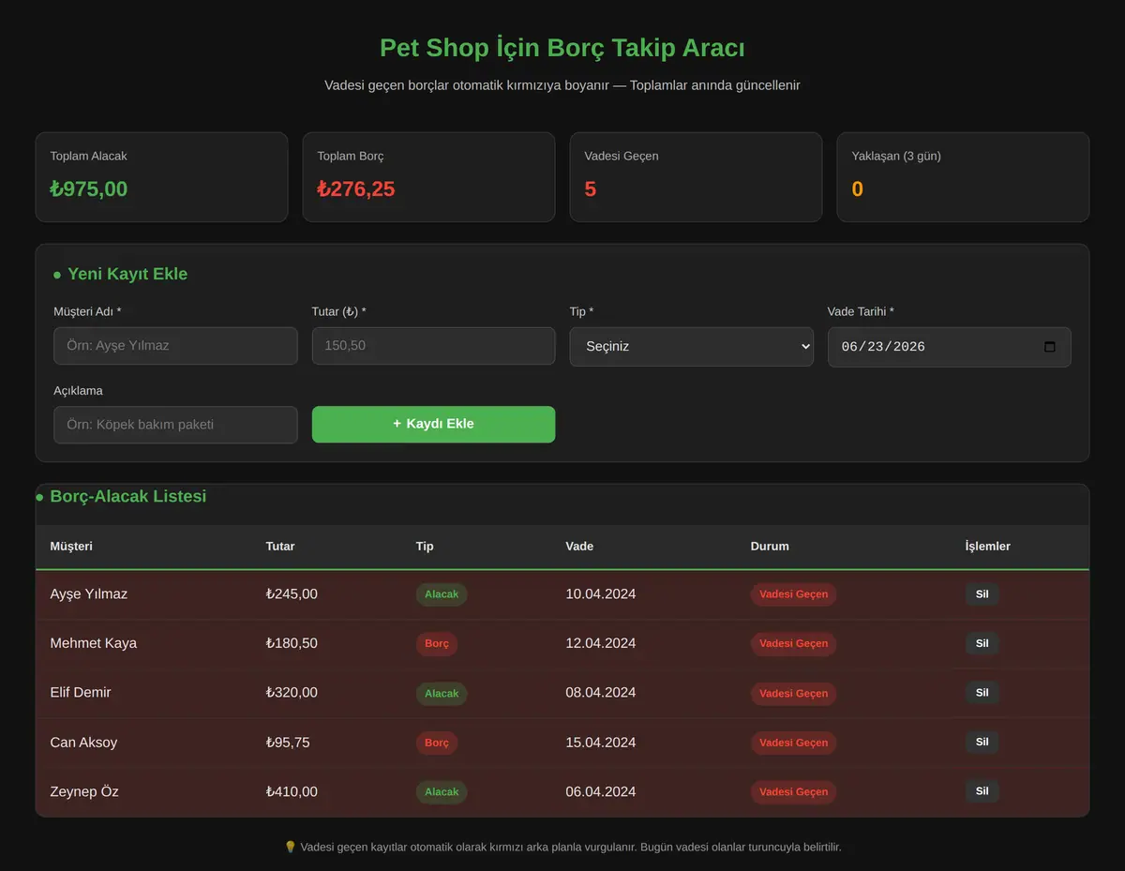Click the due date 06.04.2024
The width and height of the screenshot is (1125, 871).
tap(601, 791)
